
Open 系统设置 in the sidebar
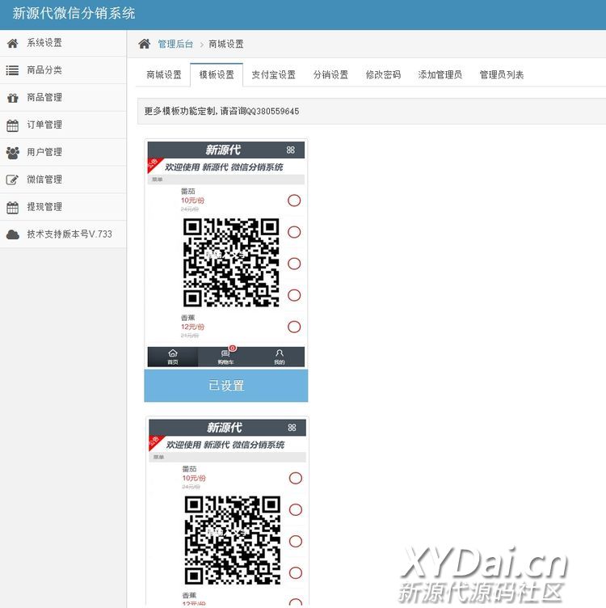[x=63, y=43]
